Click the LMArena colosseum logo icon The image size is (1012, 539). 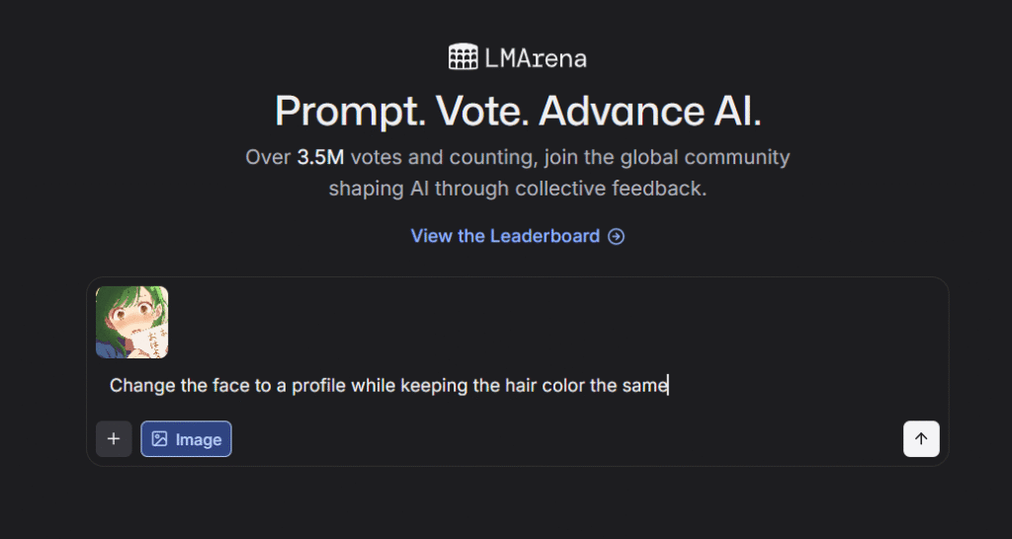pos(463,56)
